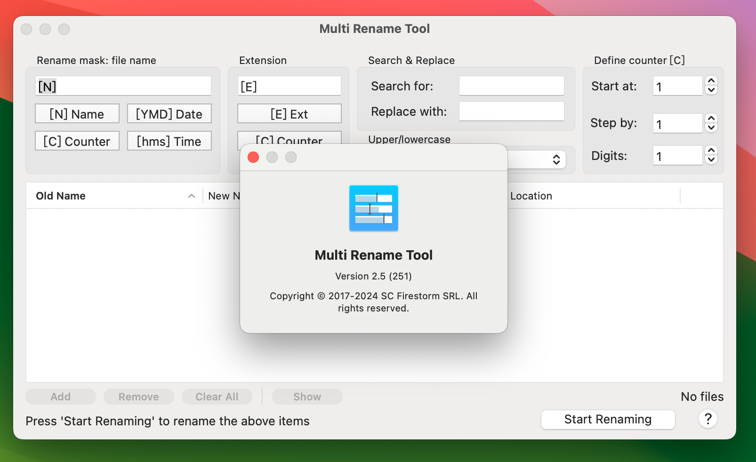This screenshot has width=756, height=462.
Task: Insert [E] Ext token into extension mask
Action: pyautogui.click(x=289, y=113)
